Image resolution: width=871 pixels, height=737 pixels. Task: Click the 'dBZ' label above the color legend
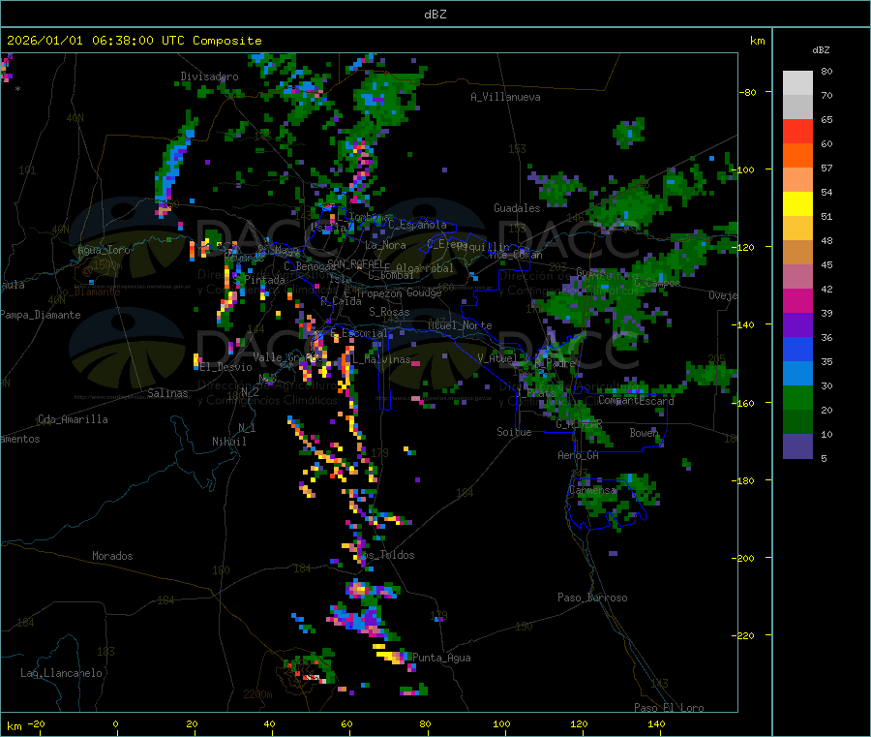tap(821, 50)
